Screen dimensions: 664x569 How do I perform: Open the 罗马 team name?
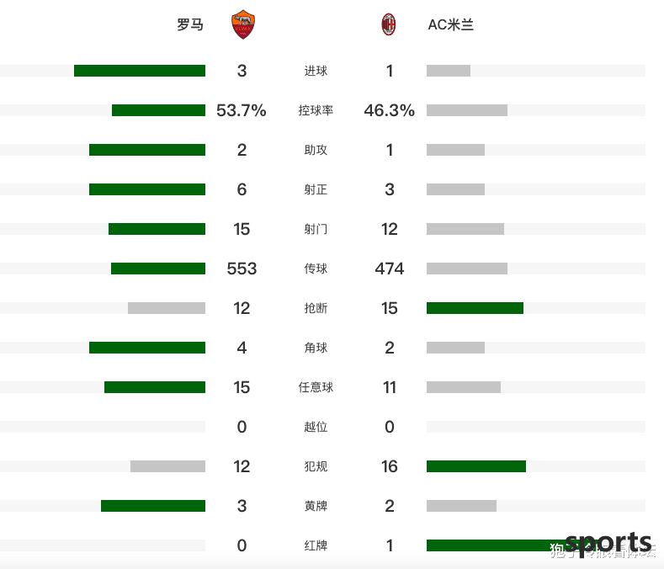click(x=190, y=24)
